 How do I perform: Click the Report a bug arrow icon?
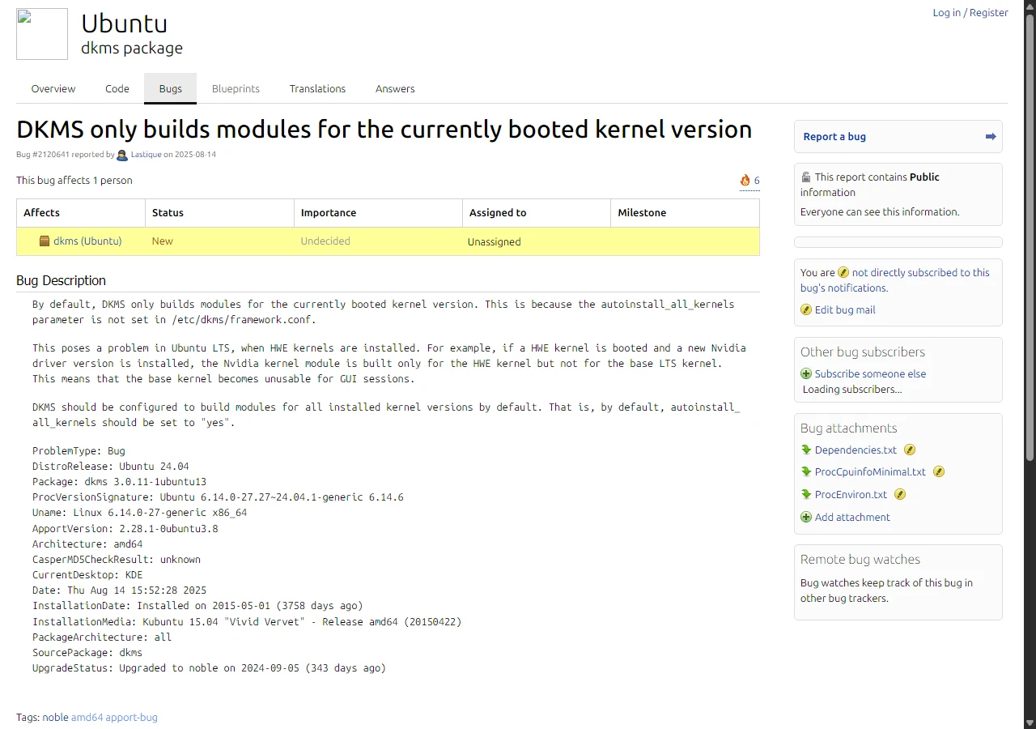pos(991,137)
